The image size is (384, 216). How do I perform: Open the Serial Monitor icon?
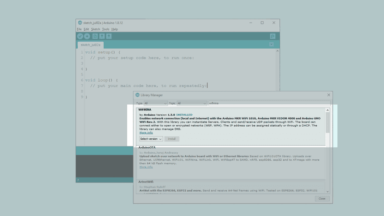pyautogui.click(x=273, y=36)
